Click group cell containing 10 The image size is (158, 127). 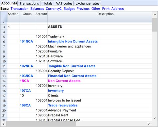[27, 95]
